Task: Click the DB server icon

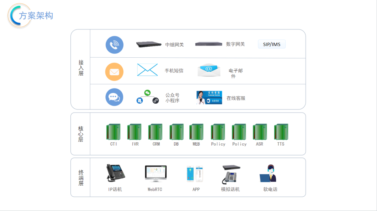Action: click(177, 132)
